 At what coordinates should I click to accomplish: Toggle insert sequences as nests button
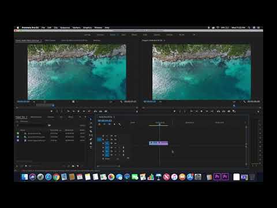[x=99, y=124]
